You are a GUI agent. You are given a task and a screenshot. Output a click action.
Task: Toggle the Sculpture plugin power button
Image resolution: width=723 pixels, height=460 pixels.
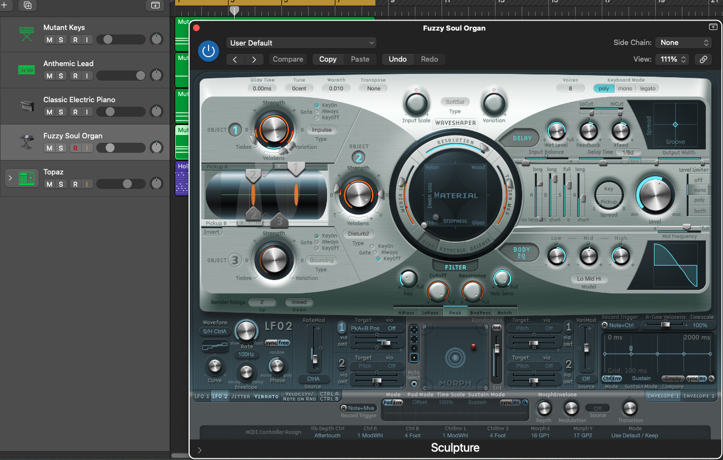point(209,51)
